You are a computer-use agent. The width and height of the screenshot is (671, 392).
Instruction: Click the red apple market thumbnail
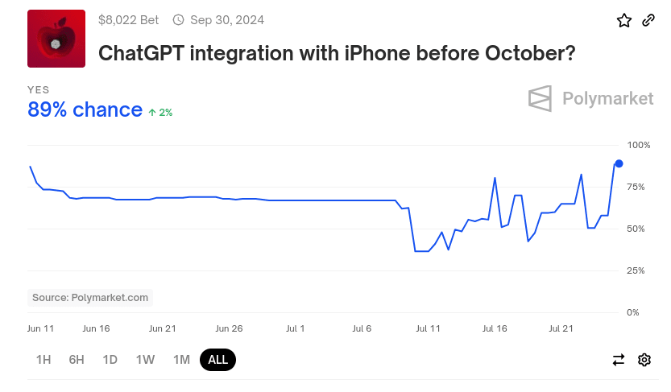tap(56, 39)
